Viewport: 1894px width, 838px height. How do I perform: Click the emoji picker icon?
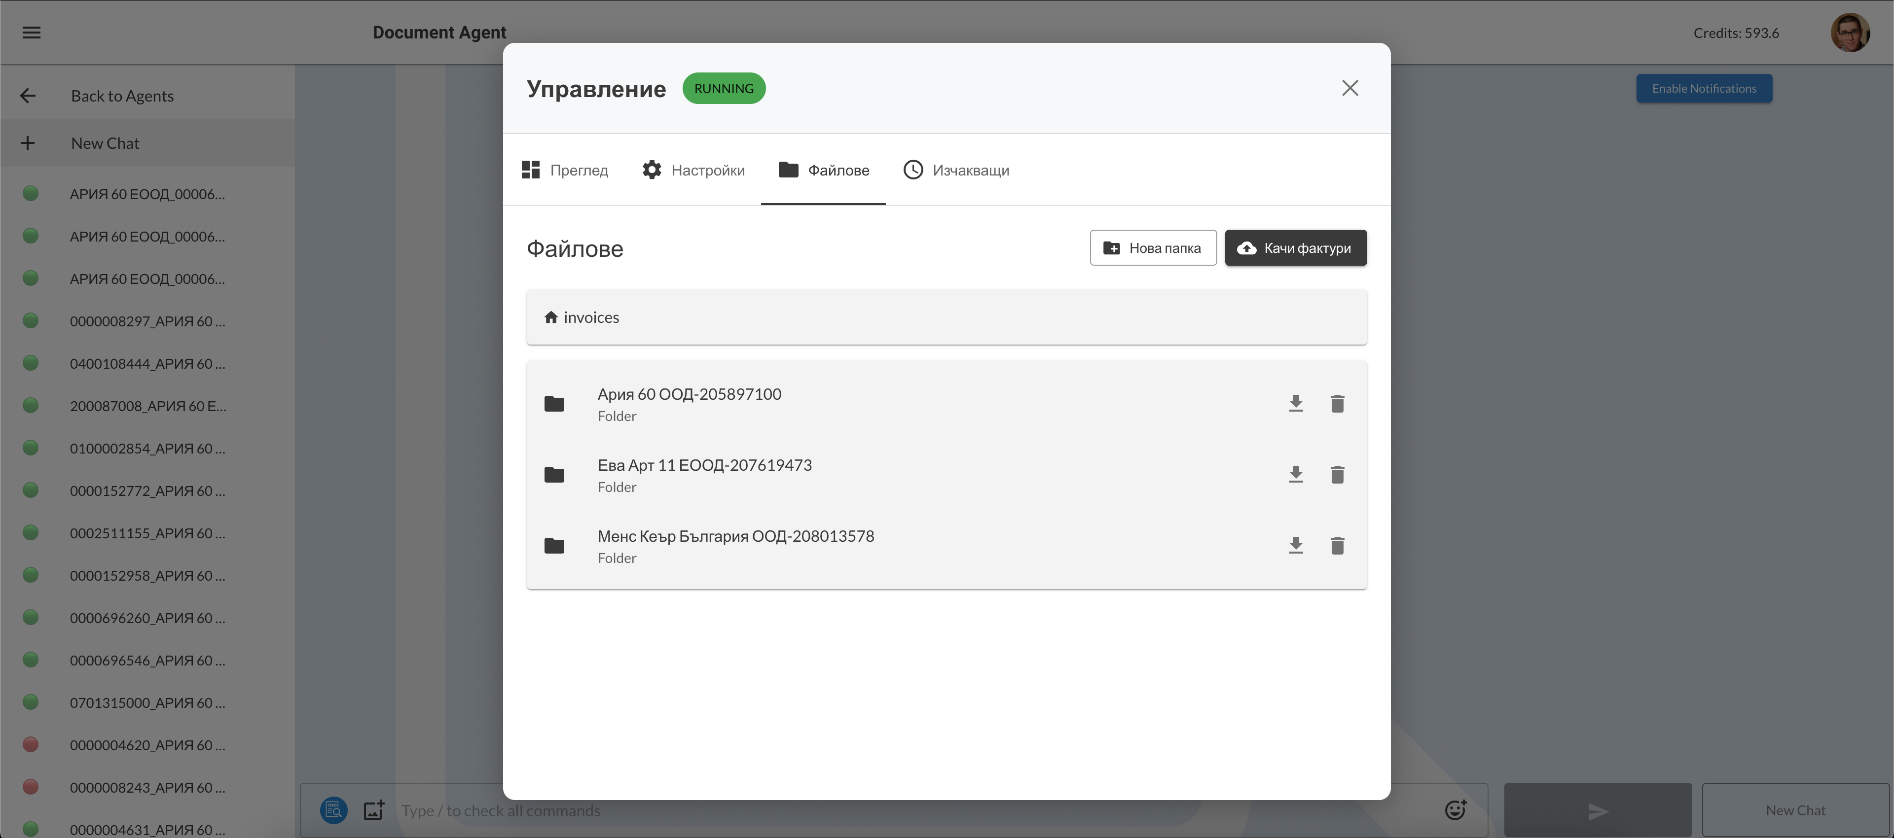click(x=1455, y=810)
